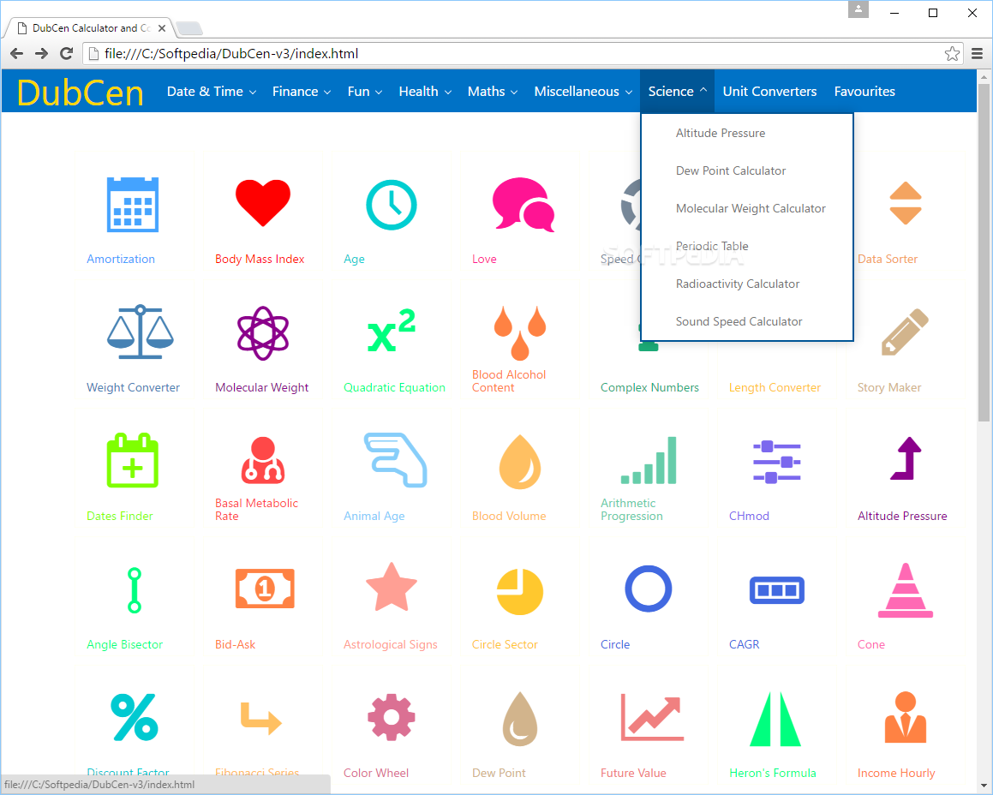
Task: Click the DubCen logo link
Action: (x=80, y=93)
